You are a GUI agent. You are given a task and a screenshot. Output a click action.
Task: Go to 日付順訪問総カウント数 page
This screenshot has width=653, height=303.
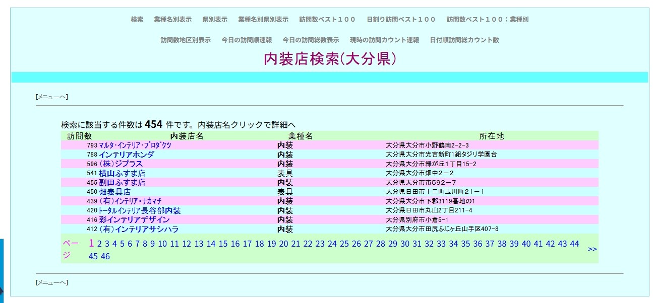click(464, 40)
